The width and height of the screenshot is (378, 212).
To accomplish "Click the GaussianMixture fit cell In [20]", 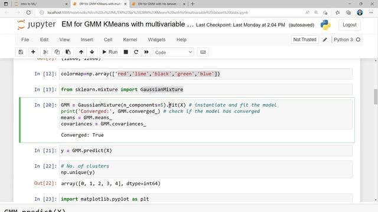I will pos(206,114).
